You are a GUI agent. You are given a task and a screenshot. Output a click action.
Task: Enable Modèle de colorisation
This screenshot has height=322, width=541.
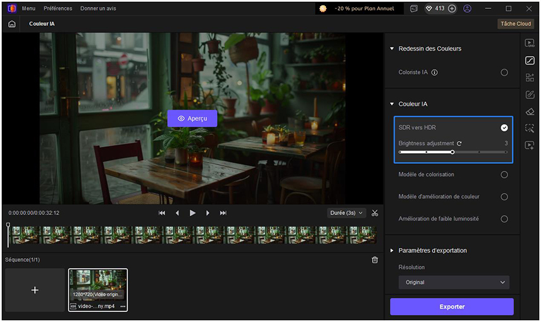coord(504,175)
